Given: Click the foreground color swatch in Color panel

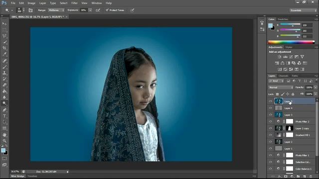Looking at the screenshot, I should [x=270, y=25].
